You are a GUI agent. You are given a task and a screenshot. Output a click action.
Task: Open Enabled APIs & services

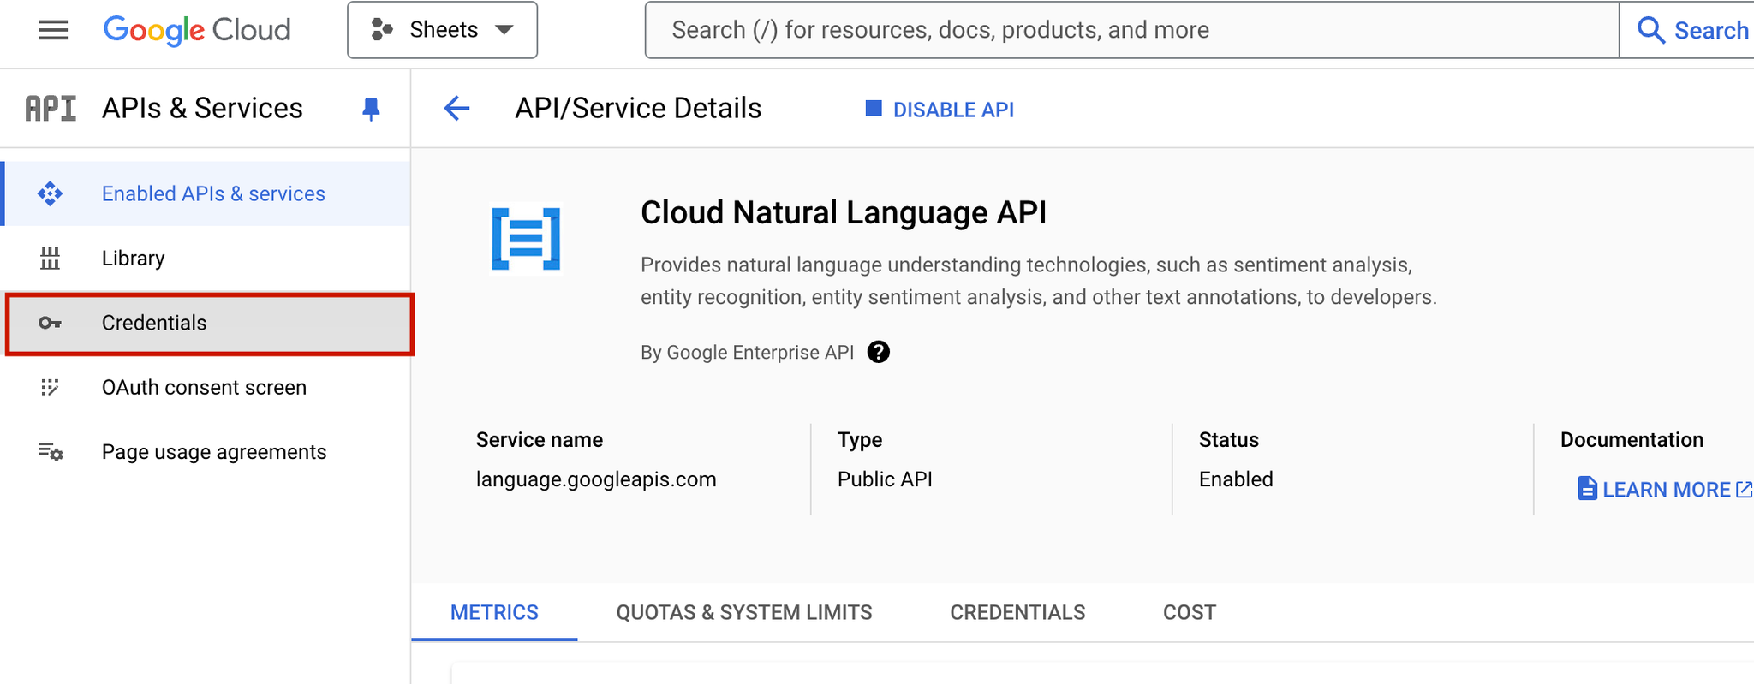point(207,193)
